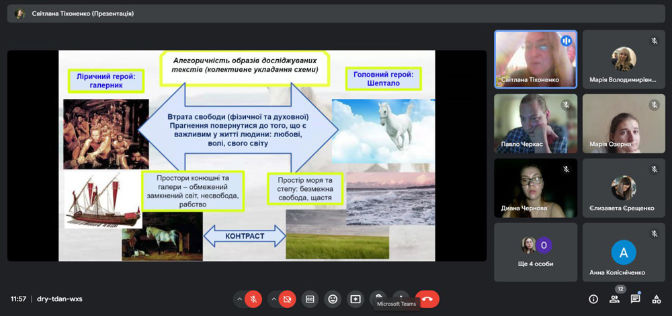Open meeting details info icon
This screenshot has width=672, height=316.
(x=593, y=299)
